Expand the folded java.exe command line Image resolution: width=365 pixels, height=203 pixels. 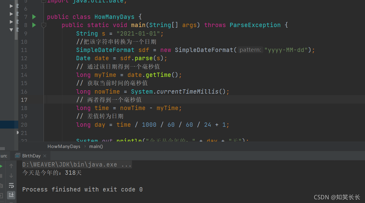[126, 165]
